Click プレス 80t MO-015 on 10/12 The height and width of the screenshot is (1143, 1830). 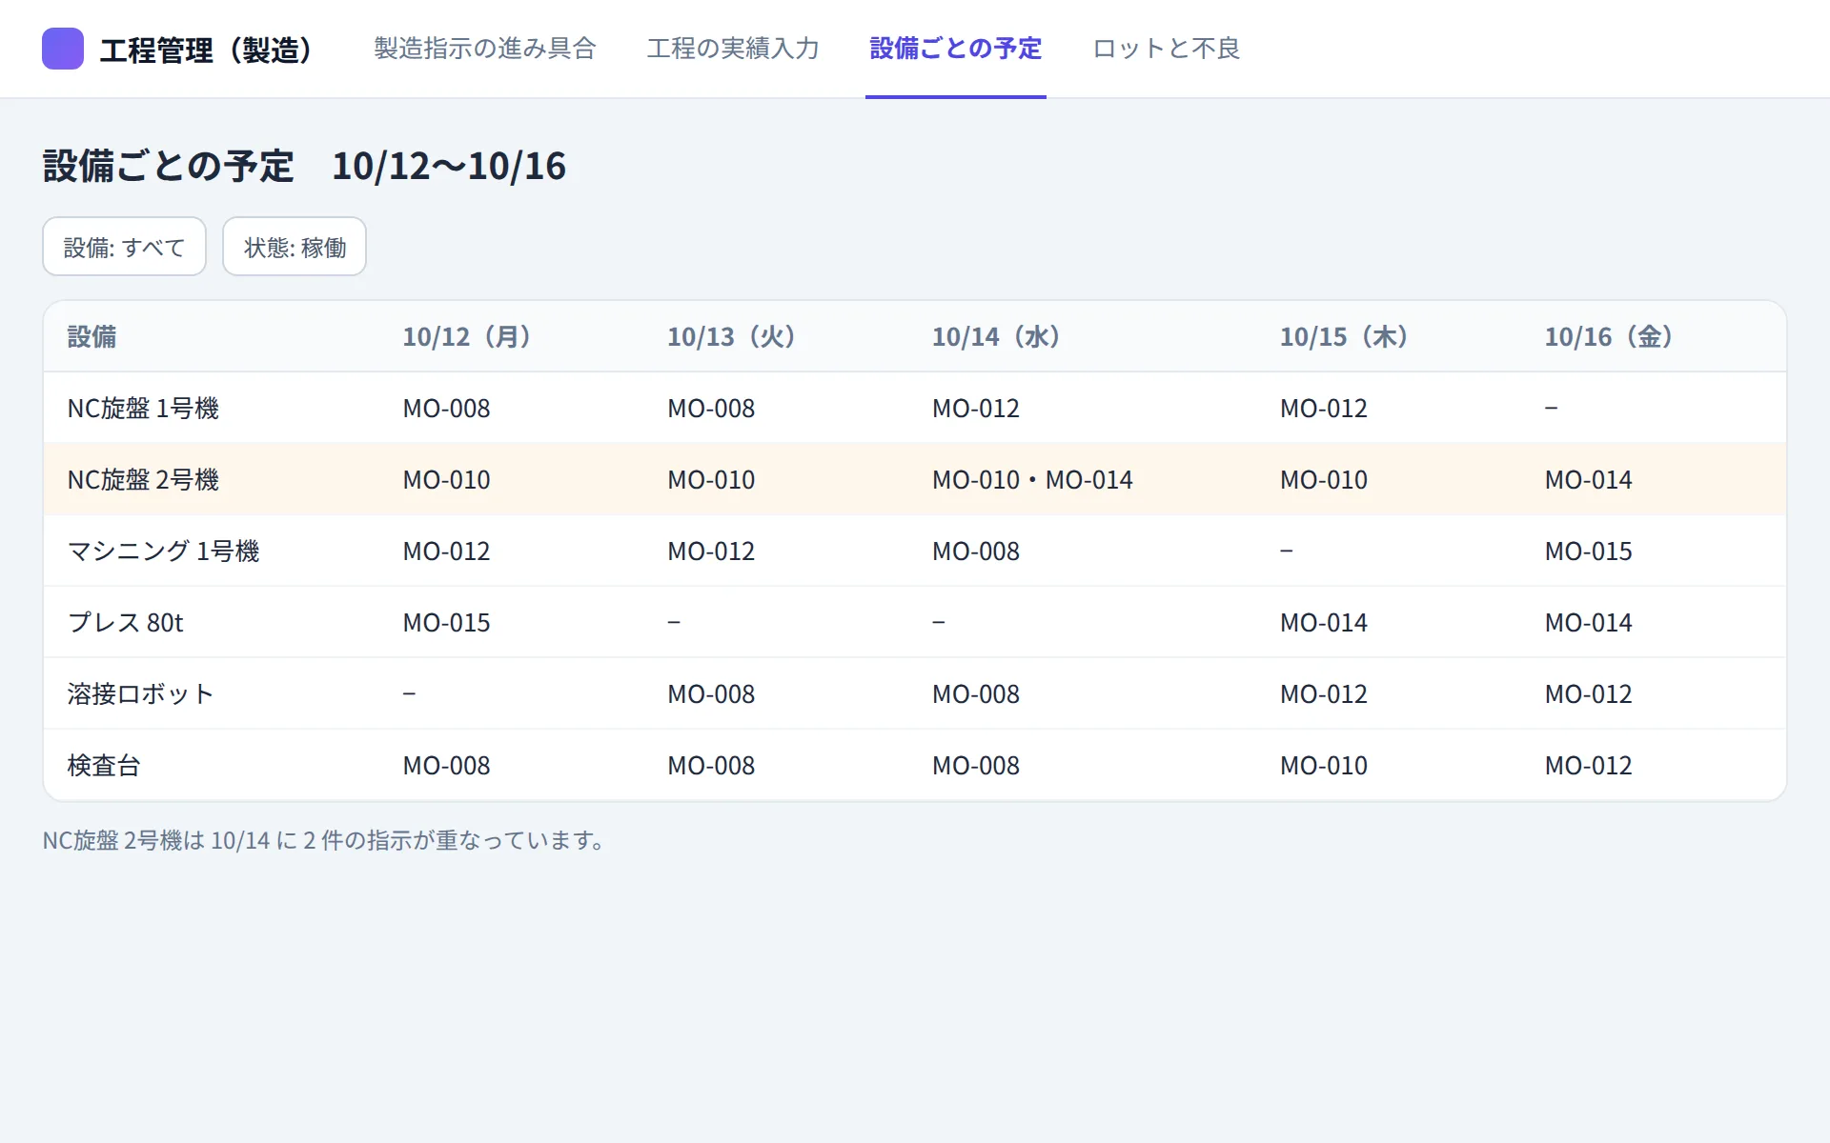point(446,622)
